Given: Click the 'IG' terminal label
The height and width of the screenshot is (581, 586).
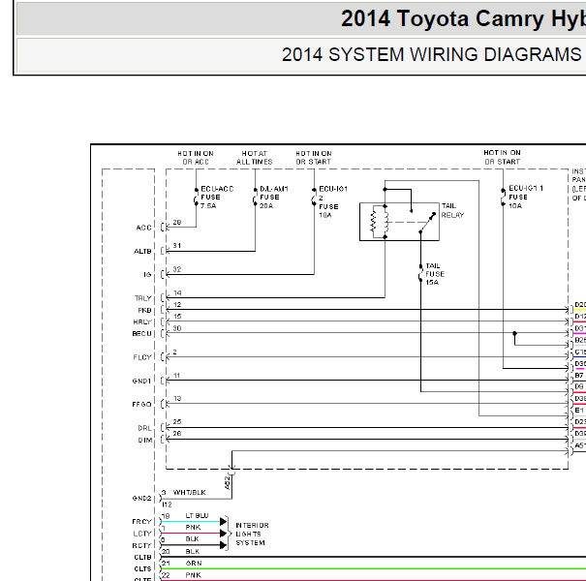Looking at the screenshot, I should coord(147,275).
